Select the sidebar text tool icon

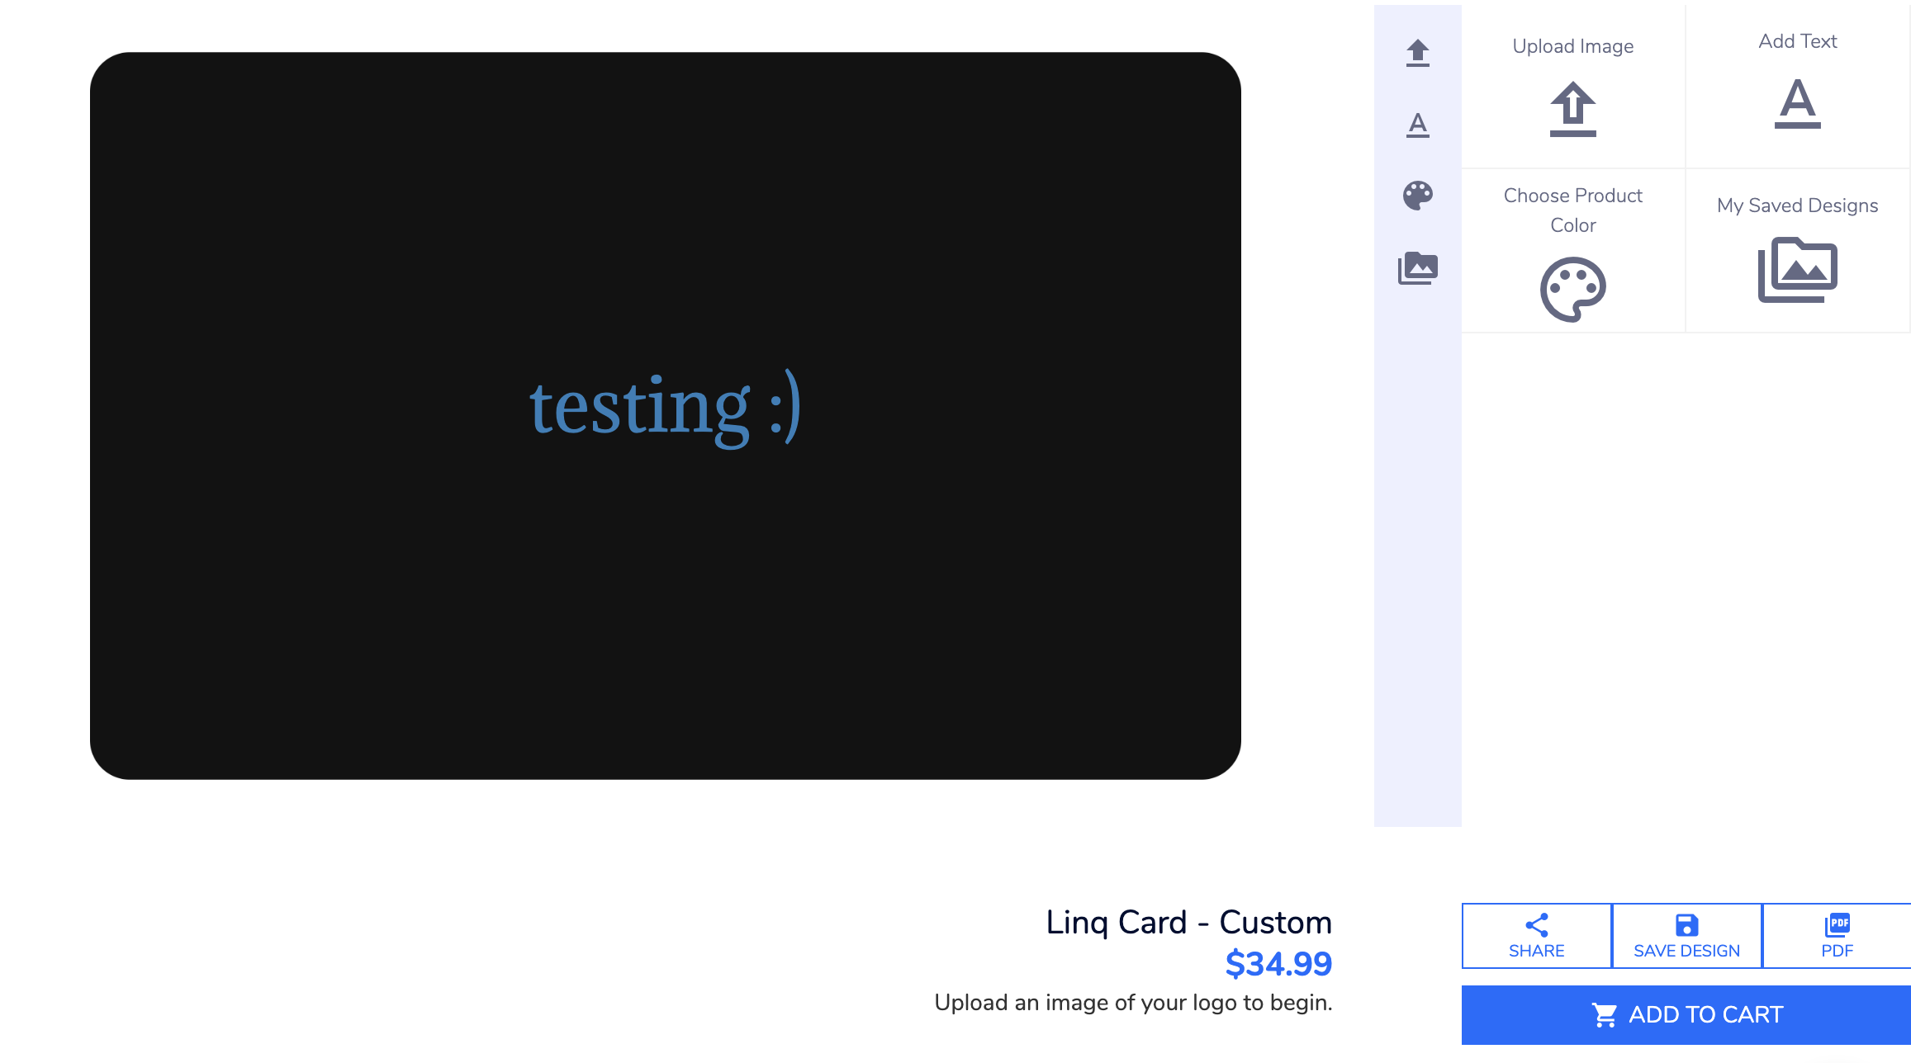coord(1417,125)
